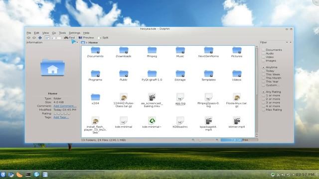Select the 1 or more rating filter
319x179 pixels.
[264, 95]
